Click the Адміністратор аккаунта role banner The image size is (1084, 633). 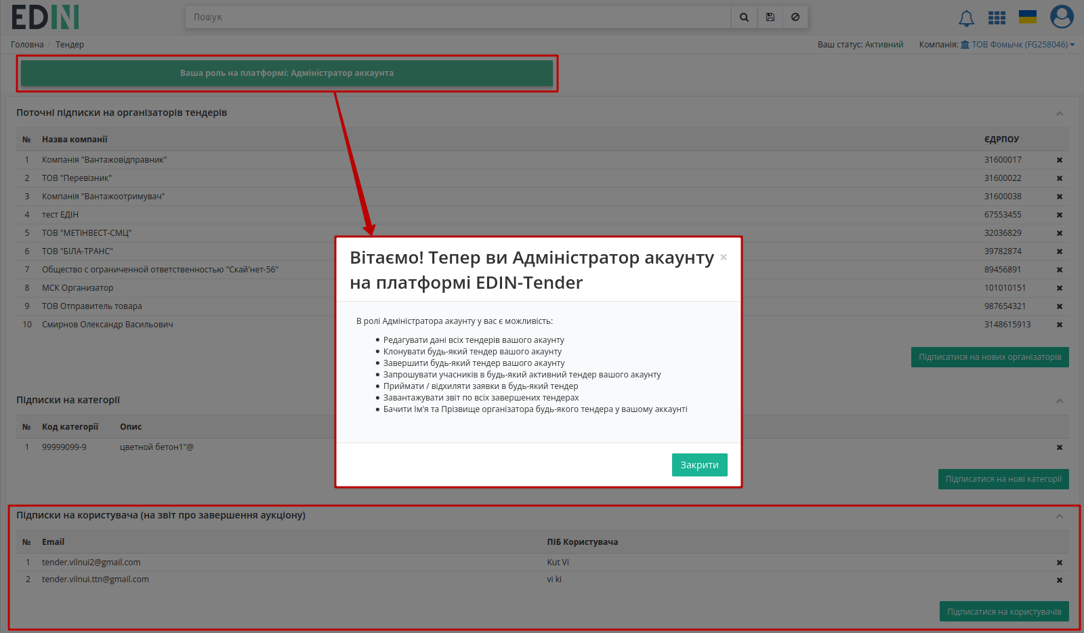pyautogui.click(x=287, y=73)
